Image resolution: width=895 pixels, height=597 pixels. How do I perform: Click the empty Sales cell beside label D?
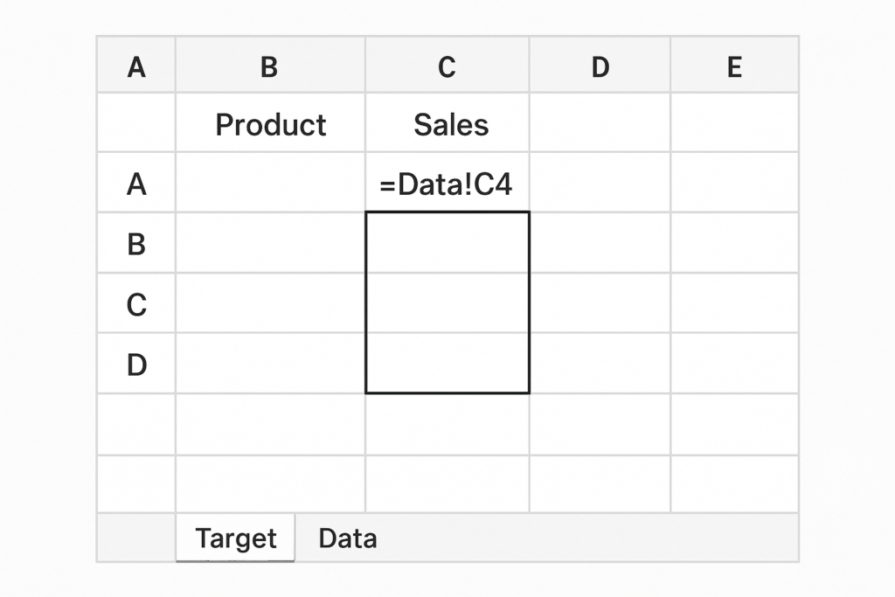tap(447, 364)
